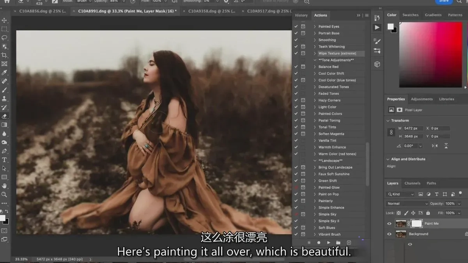The width and height of the screenshot is (468, 263).
Task: Click the Share button
Action: [444, 2]
